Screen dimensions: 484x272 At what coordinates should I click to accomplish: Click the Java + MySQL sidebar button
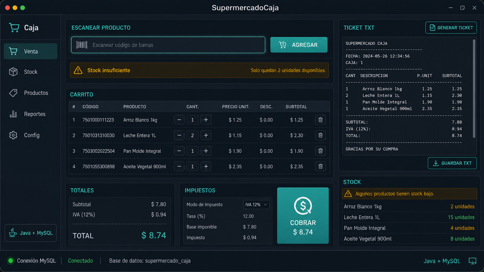click(x=31, y=233)
